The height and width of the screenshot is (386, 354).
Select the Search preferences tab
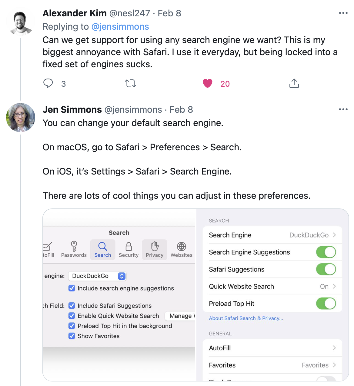point(103,250)
